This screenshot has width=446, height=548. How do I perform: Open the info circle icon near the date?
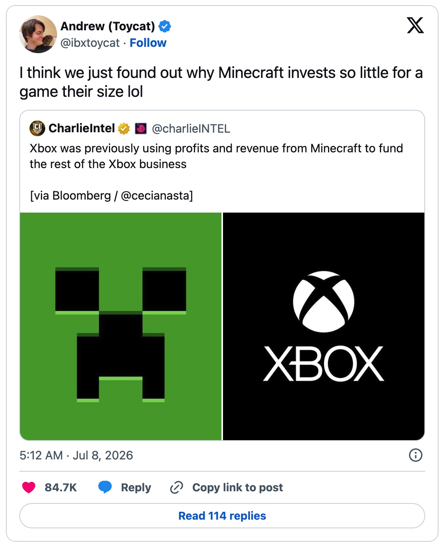click(x=416, y=455)
